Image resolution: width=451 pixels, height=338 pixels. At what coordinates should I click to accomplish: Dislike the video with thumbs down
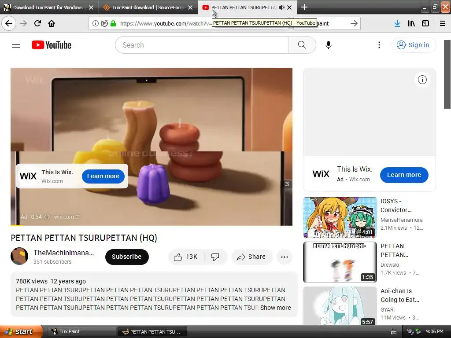[x=215, y=257]
